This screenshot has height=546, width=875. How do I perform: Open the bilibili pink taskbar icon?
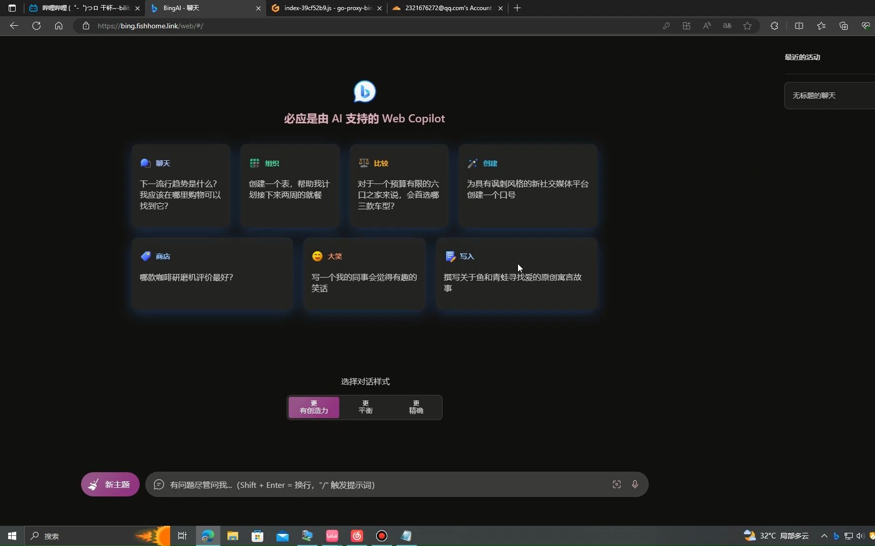(x=332, y=536)
